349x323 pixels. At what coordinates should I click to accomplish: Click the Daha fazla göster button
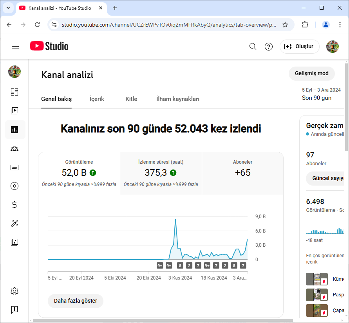coord(76,301)
